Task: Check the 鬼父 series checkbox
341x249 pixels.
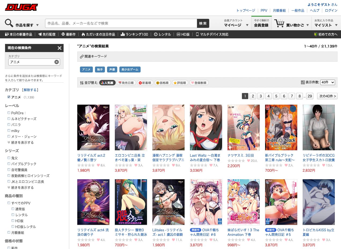Action: click(x=9, y=158)
